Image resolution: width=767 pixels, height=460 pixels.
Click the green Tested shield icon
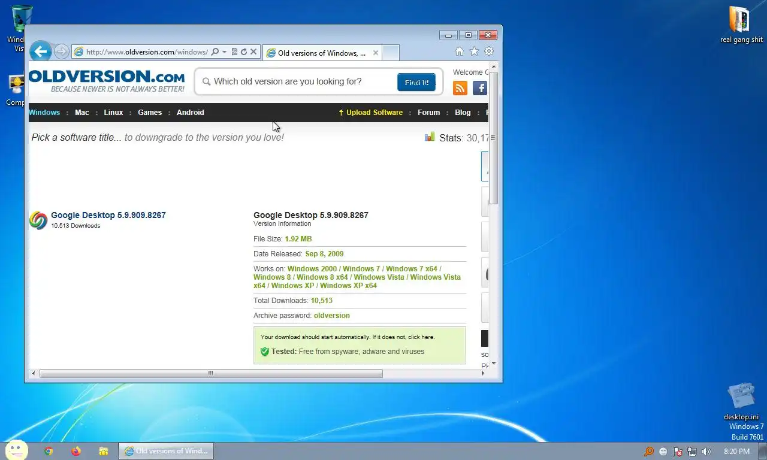265,352
